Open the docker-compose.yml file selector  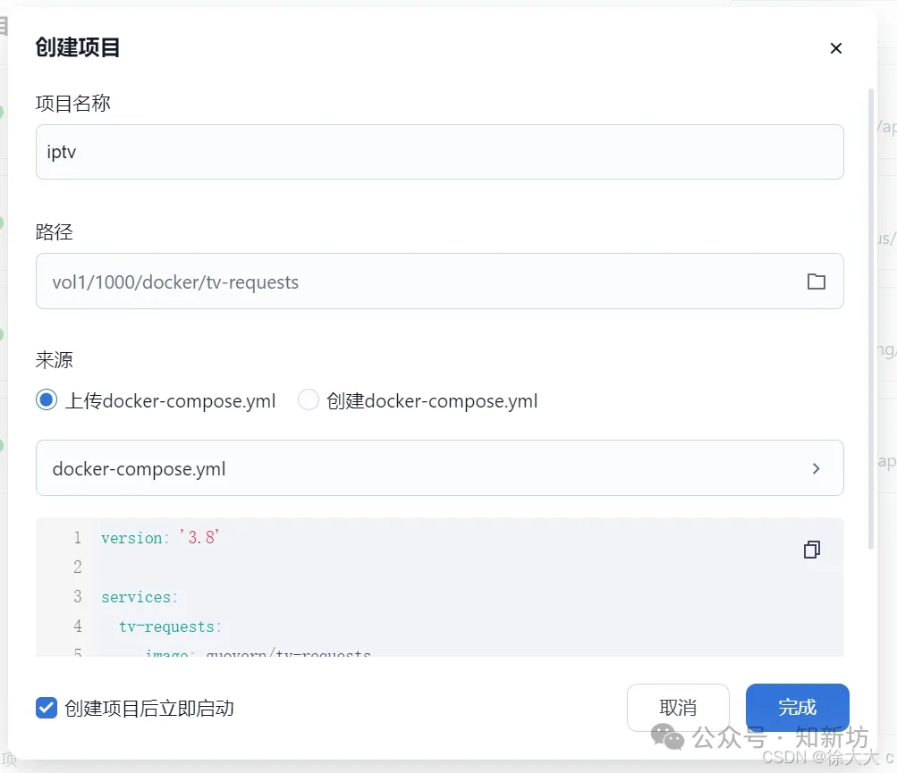pos(439,467)
